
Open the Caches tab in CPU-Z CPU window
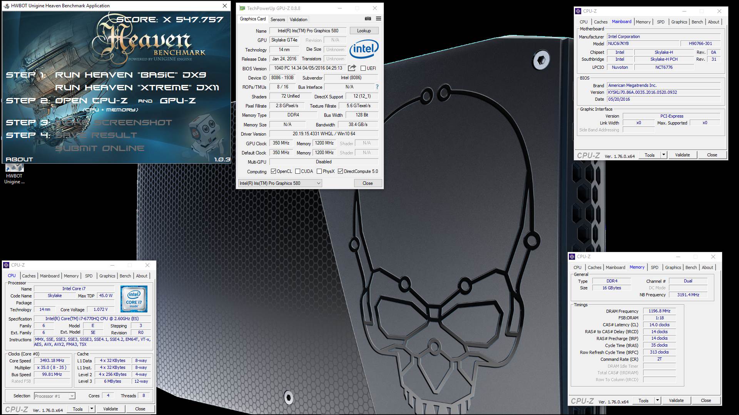(28, 276)
